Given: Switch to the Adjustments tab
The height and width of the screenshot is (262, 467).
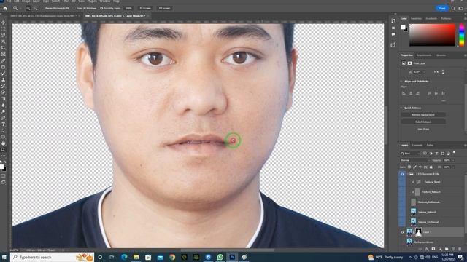Looking at the screenshot, I should [x=424, y=55].
